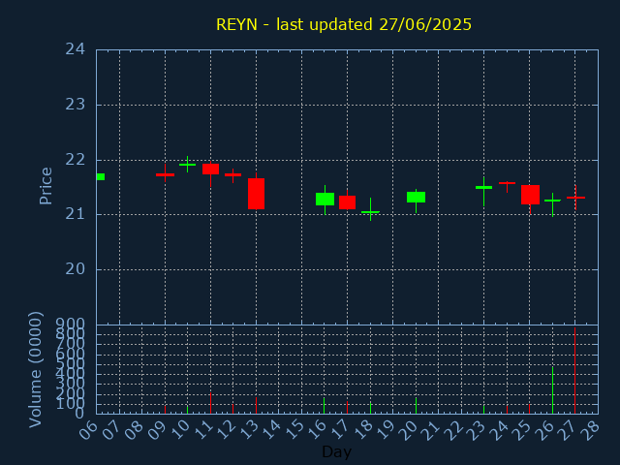The width and height of the screenshot is (620, 465).
Task: Click the green candlestick at day 06
Action: tap(101, 176)
